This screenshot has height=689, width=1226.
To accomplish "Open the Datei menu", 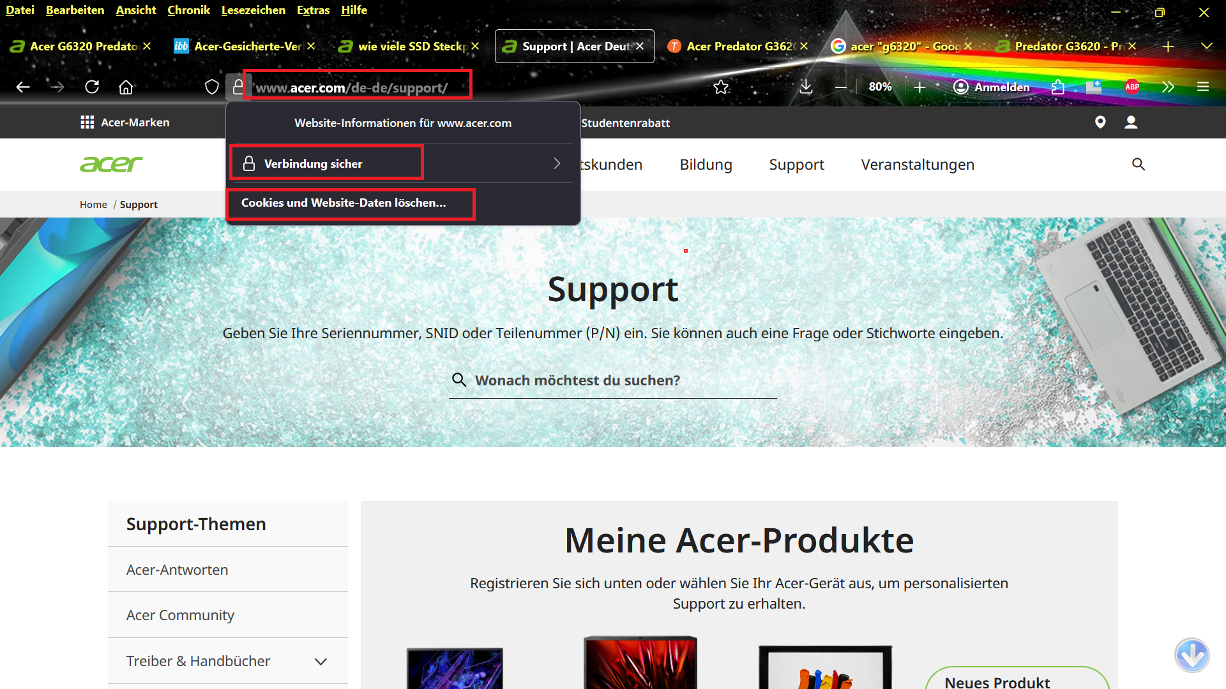I will coord(20,10).
